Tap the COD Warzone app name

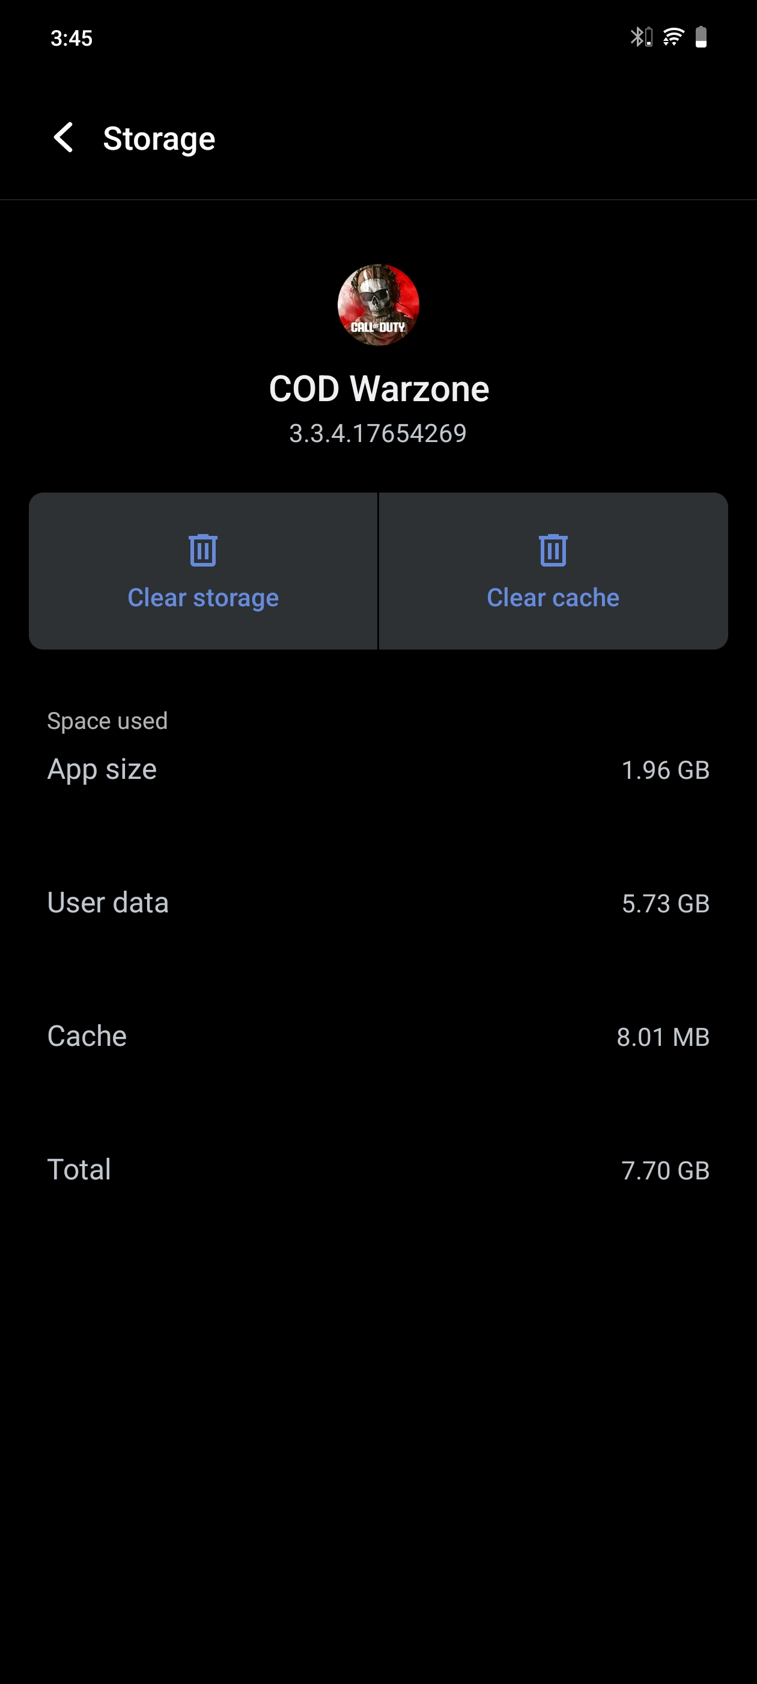(x=379, y=389)
